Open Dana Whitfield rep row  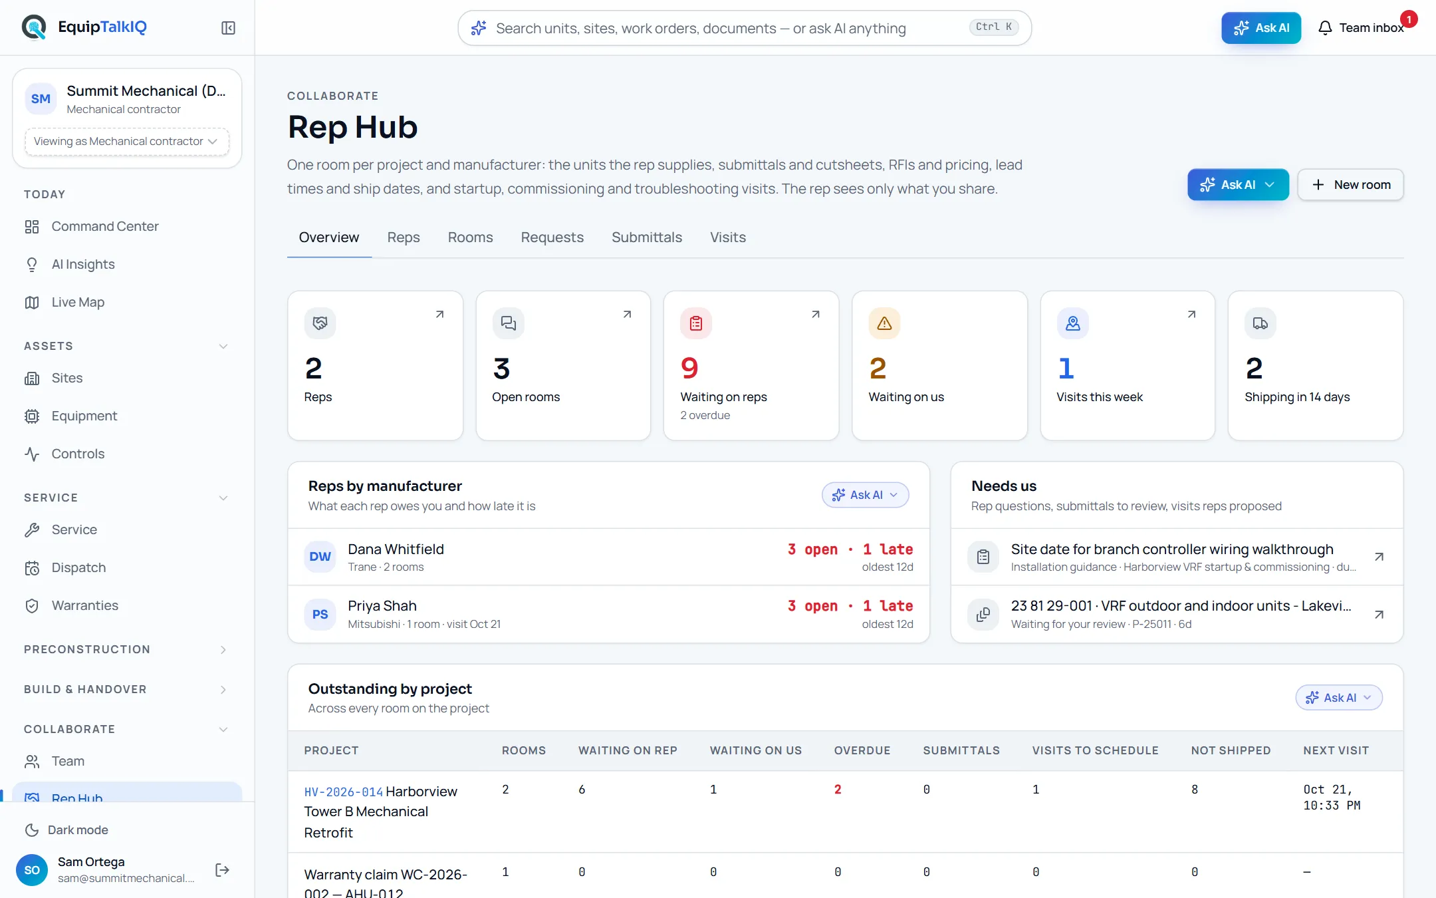click(x=608, y=557)
